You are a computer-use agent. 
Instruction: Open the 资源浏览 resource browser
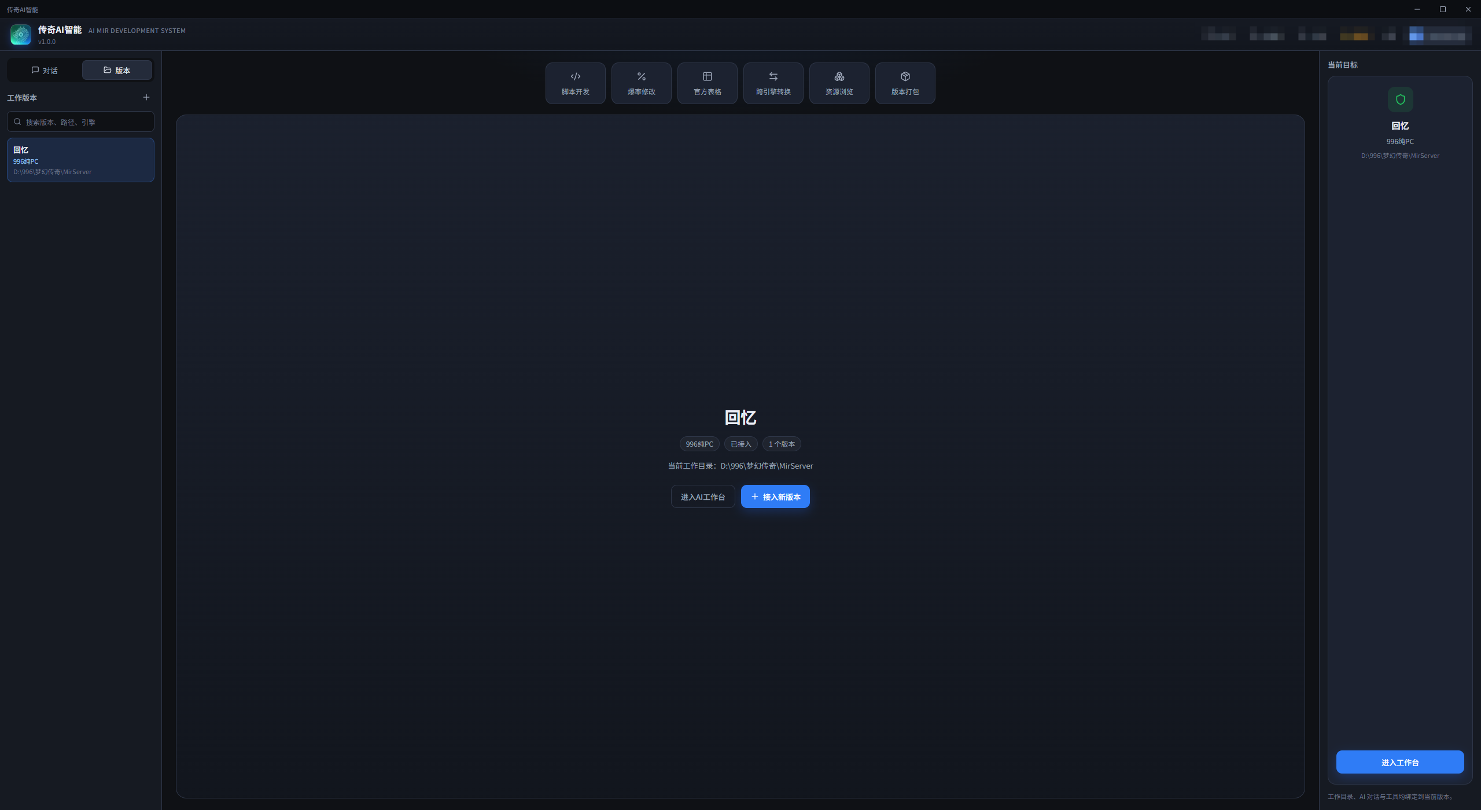tap(839, 83)
